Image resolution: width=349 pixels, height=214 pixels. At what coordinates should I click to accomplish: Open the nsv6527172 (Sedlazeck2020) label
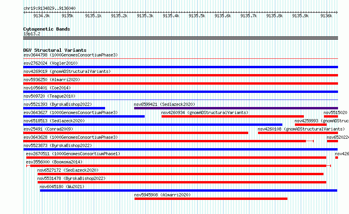pyautogui.click(x=68, y=170)
